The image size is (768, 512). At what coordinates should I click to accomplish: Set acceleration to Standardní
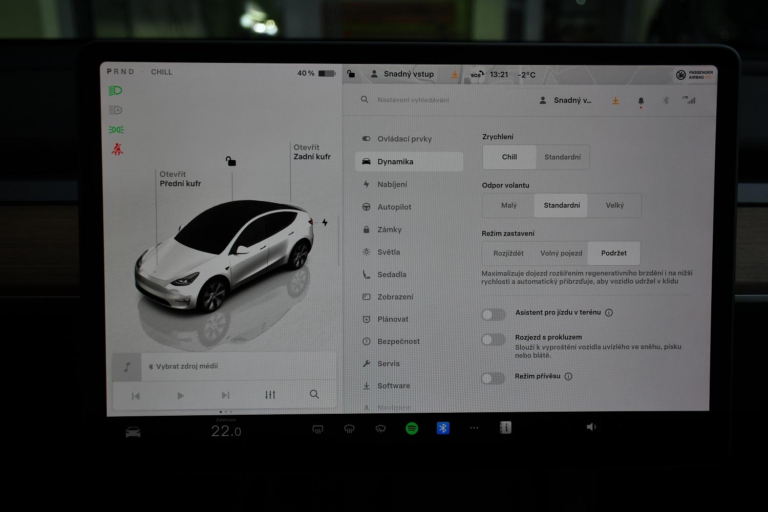562,157
